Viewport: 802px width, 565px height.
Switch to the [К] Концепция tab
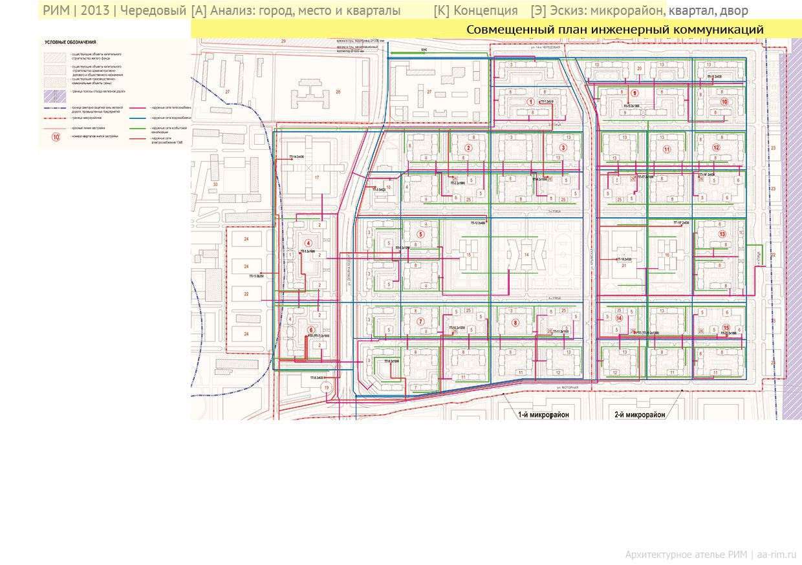click(475, 11)
